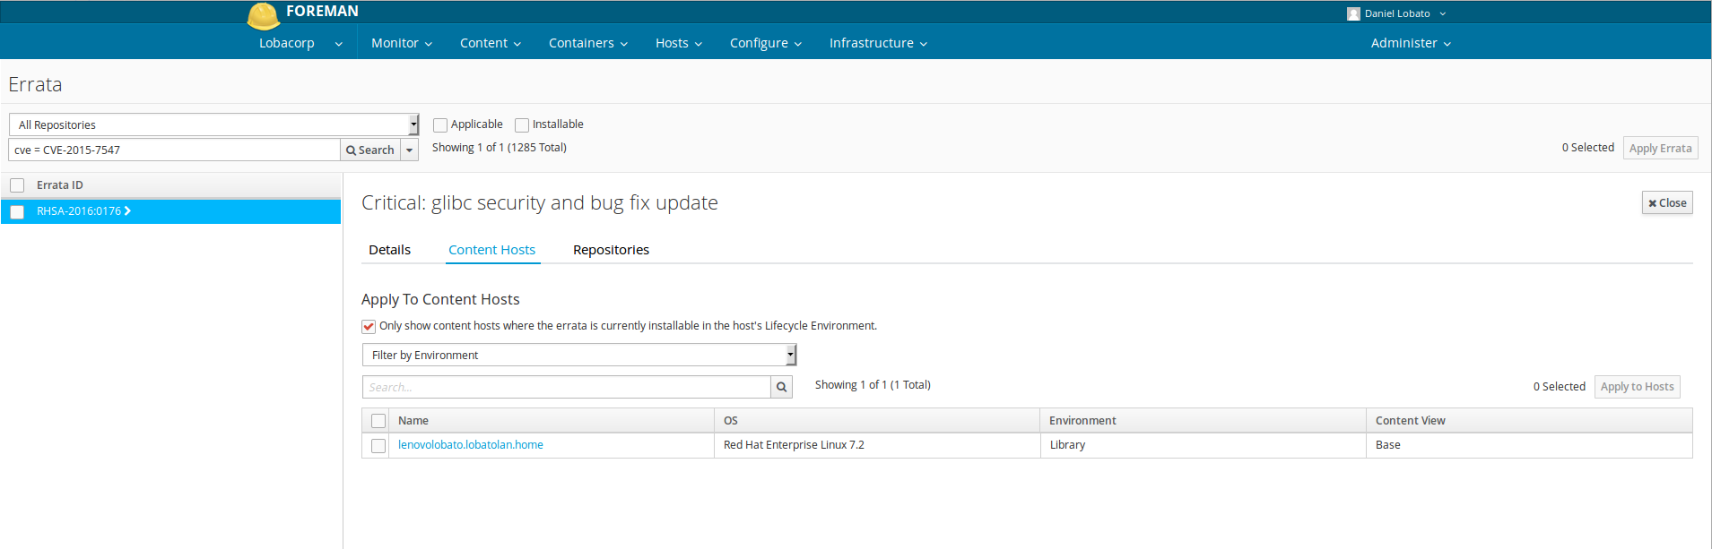The image size is (1712, 549).
Task: Close the errata details panel
Action: 1666,203
